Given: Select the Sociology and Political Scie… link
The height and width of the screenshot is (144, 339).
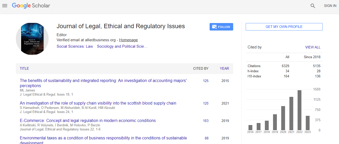Looking at the screenshot, I should (x=122, y=46).
